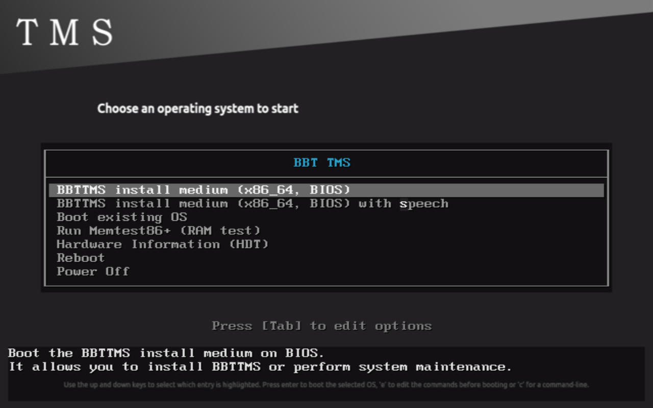Viewport: 653px width, 408px height.
Task: Click the BBT TMS menu title
Action: [322, 163]
